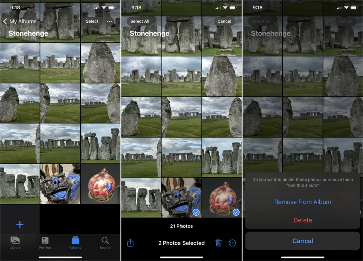Open the dragon figurine thumbnail in first screen

click(x=60, y=184)
